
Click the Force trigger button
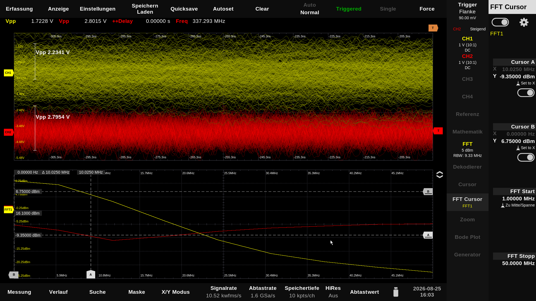pos(427,9)
